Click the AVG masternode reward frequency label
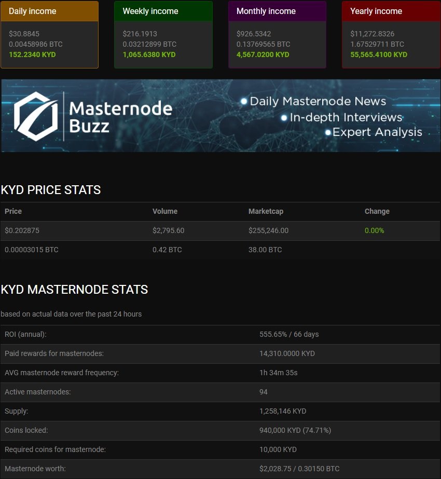 tap(62, 373)
